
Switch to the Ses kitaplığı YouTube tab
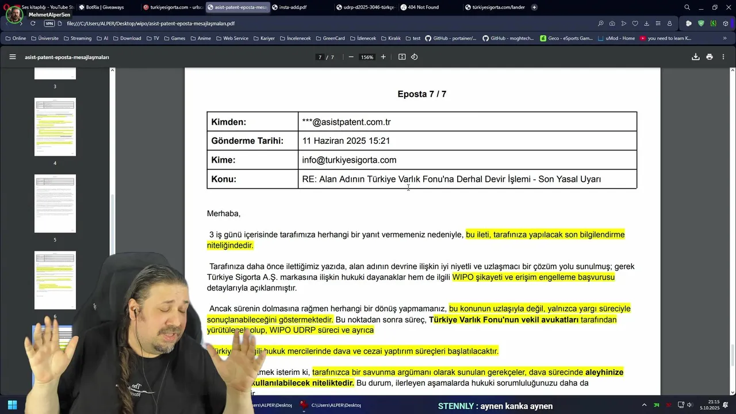[x=46, y=7]
